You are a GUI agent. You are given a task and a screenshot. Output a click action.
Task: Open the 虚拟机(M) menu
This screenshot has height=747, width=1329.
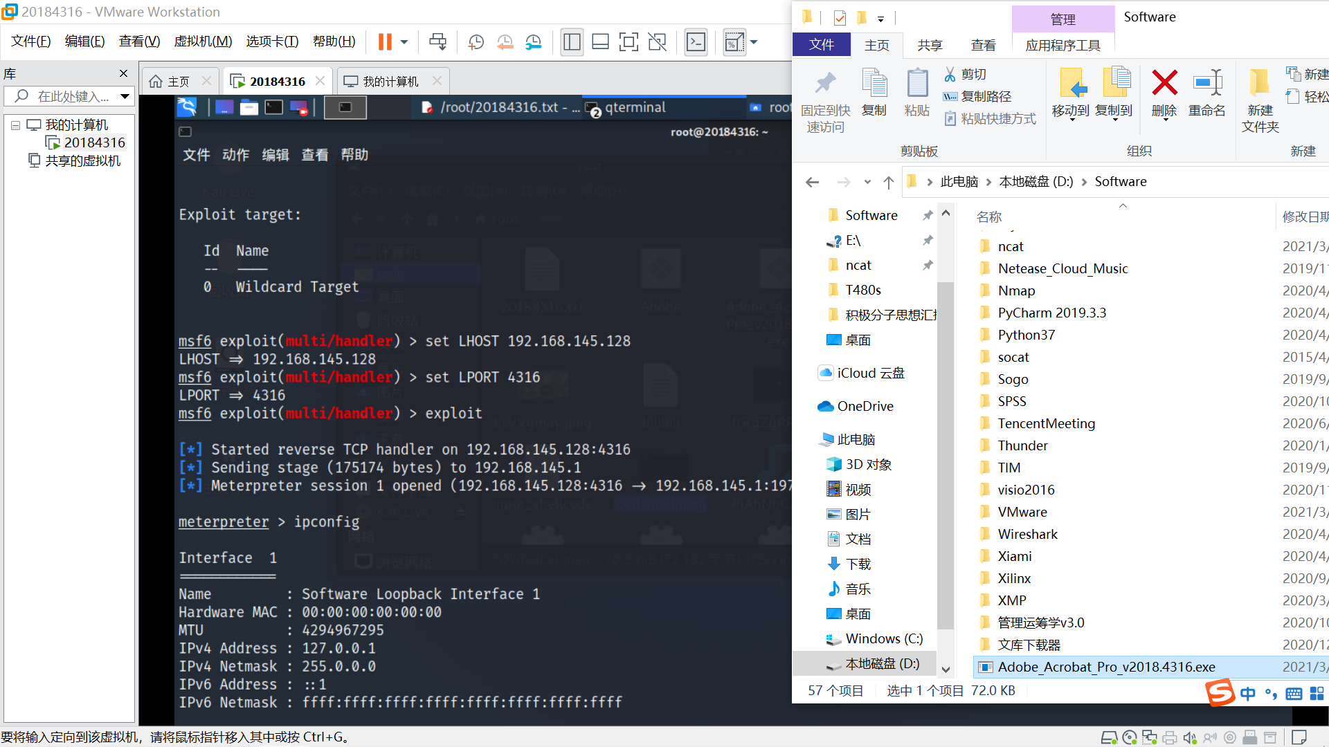203,41
